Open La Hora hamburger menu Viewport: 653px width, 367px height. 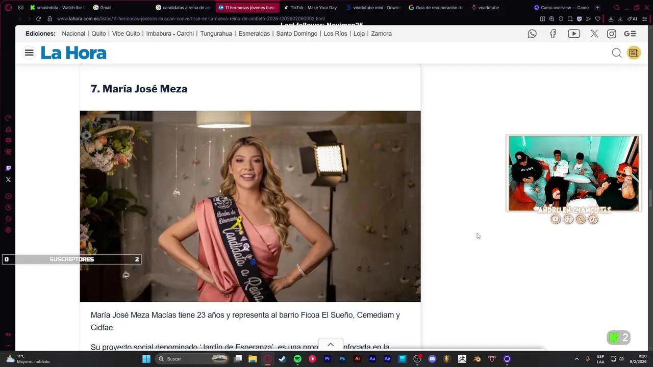click(x=29, y=53)
